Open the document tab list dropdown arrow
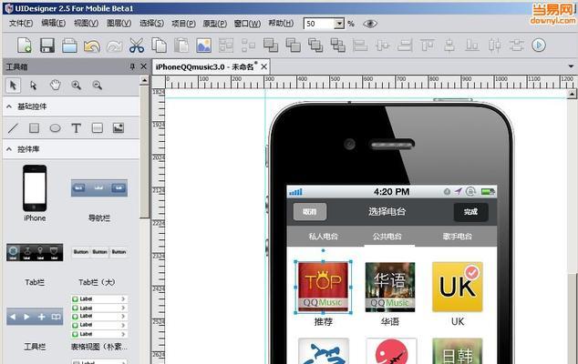The image size is (578, 364). pyautogui.click(x=571, y=66)
